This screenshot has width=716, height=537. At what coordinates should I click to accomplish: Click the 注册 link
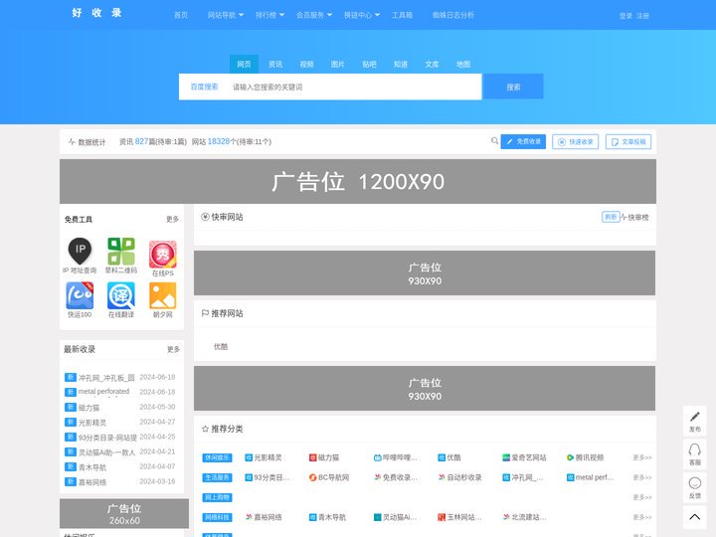tap(642, 16)
